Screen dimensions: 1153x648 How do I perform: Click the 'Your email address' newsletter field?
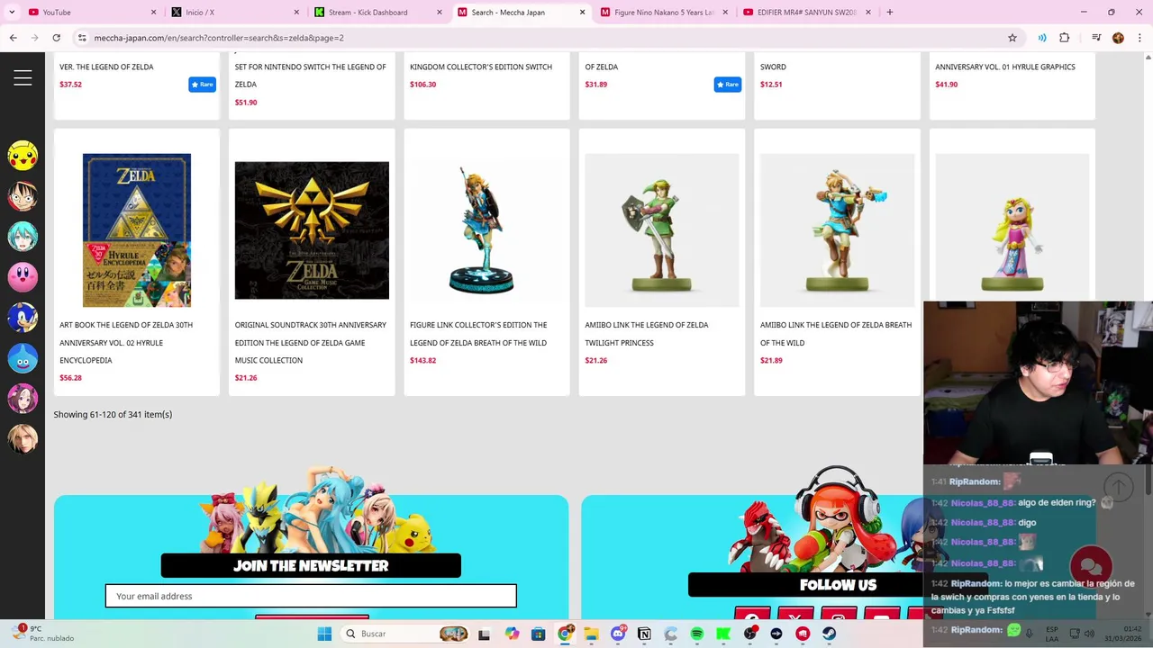[311, 596]
